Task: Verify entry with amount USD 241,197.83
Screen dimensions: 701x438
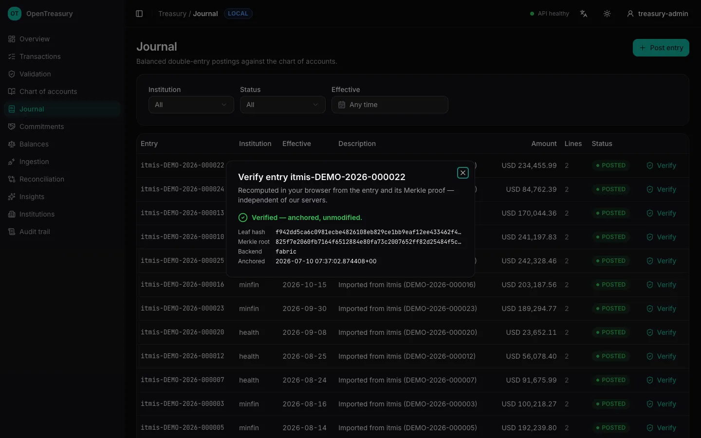Action: (661, 237)
